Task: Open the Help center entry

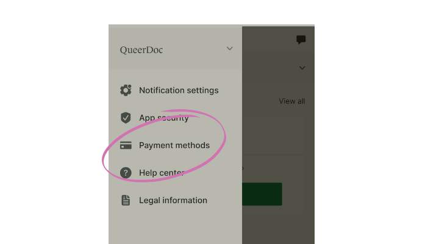Action: pos(175,173)
